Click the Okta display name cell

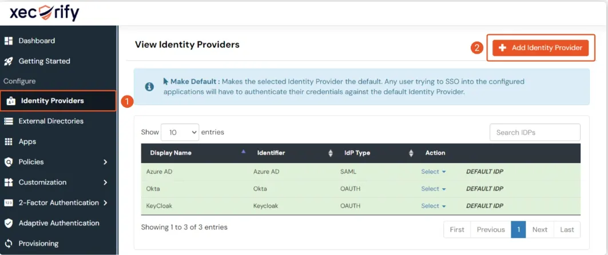pyautogui.click(x=153, y=189)
